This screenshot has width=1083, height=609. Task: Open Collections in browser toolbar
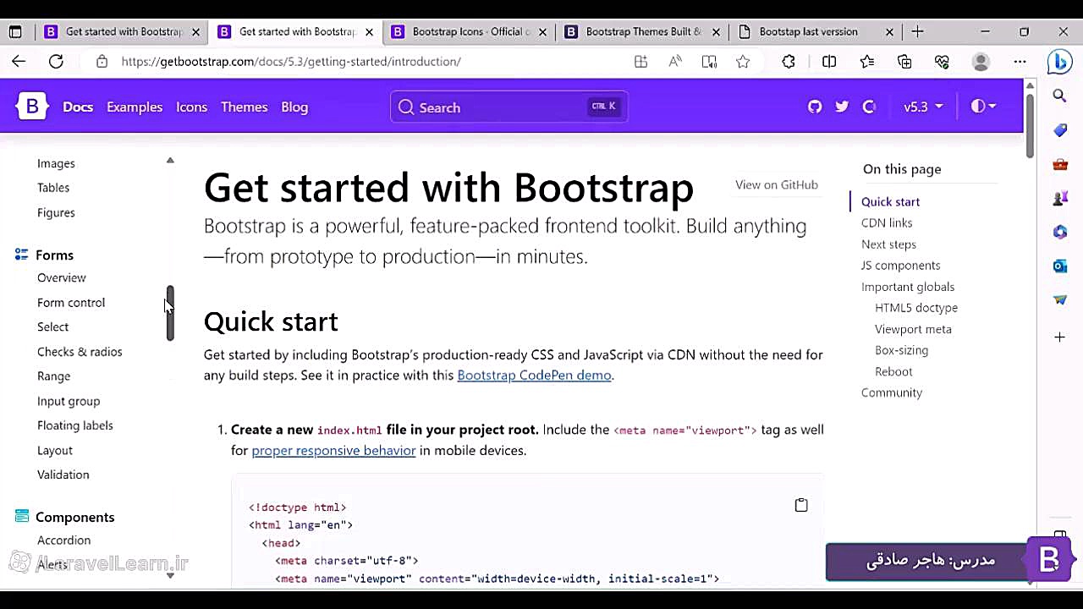pyautogui.click(x=904, y=61)
